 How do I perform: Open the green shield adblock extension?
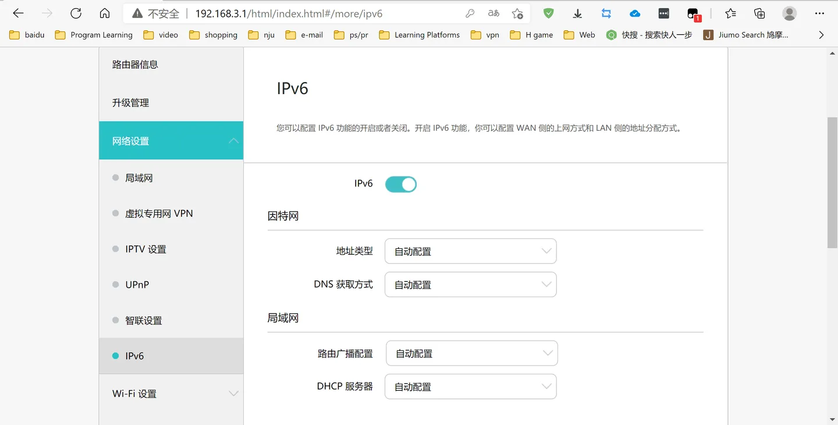tap(548, 13)
